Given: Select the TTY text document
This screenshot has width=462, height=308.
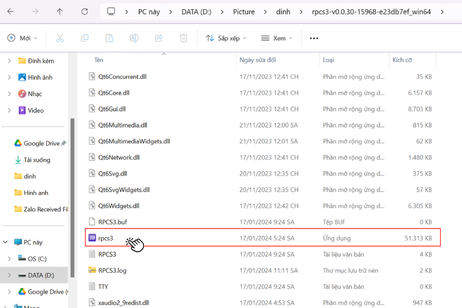Looking at the screenshot, I should tap(260, 286).
